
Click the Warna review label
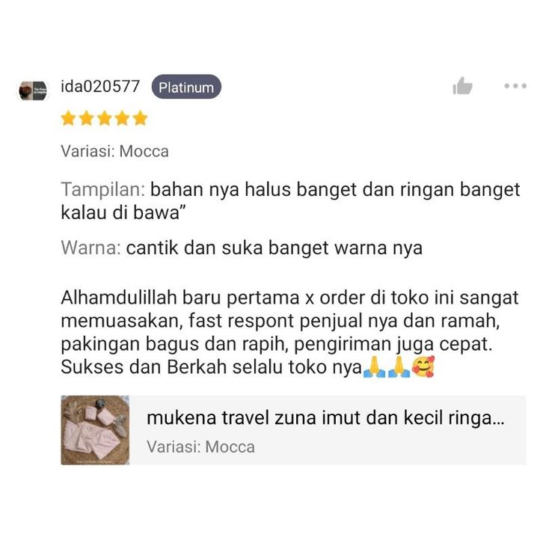point(90,248)
